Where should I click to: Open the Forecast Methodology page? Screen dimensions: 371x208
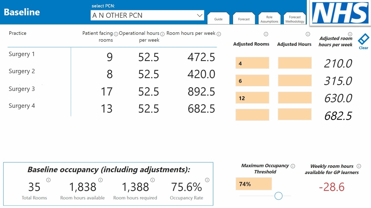tap(295, 19)
